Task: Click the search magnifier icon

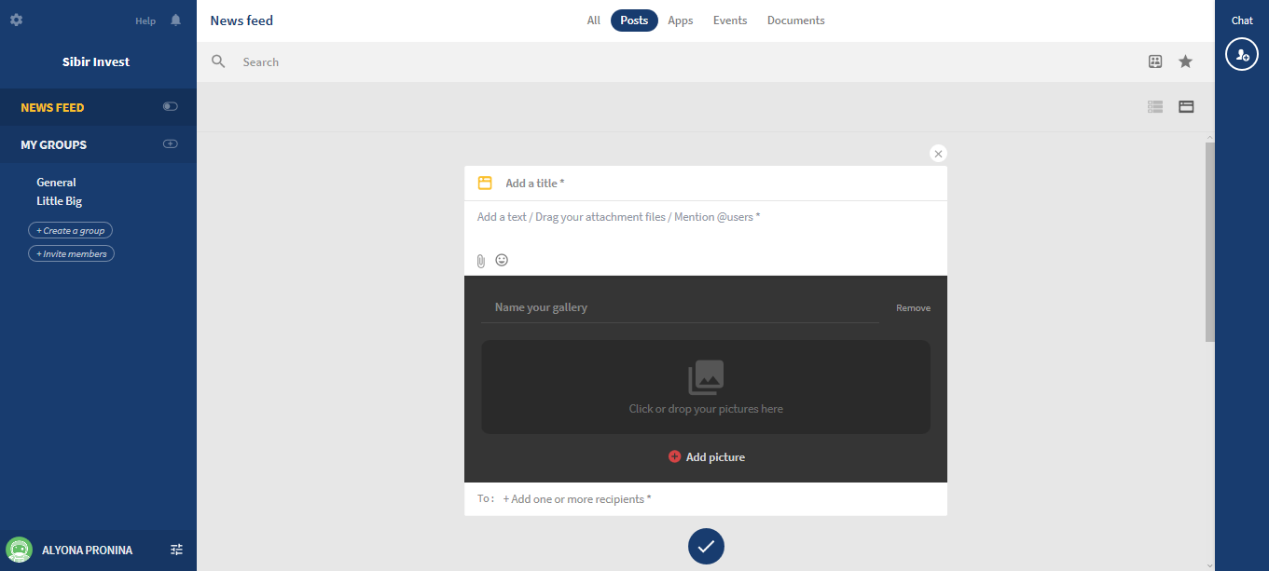Action: [218, 61]
